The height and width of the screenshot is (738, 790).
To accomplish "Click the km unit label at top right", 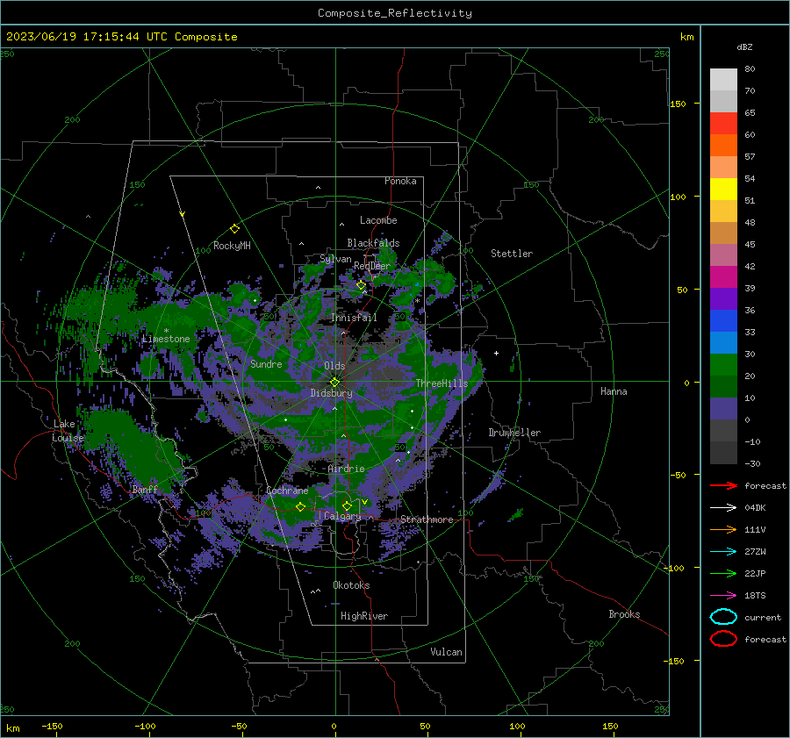I will pyautogui.click(x=686, y=37).
